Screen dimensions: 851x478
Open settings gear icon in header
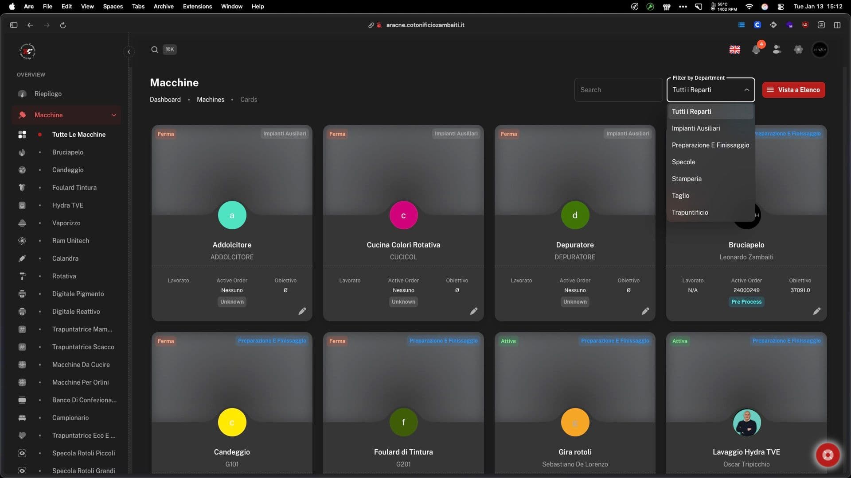[x=798, y=50]
